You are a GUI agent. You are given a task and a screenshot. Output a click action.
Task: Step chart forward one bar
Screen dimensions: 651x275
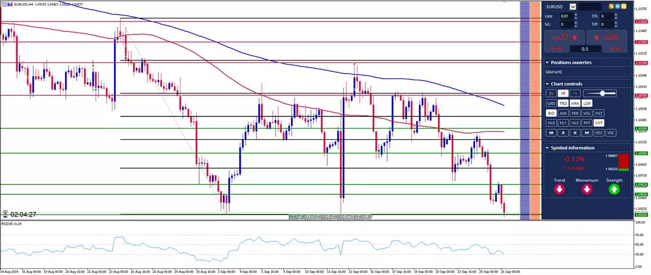click(575, 133)
